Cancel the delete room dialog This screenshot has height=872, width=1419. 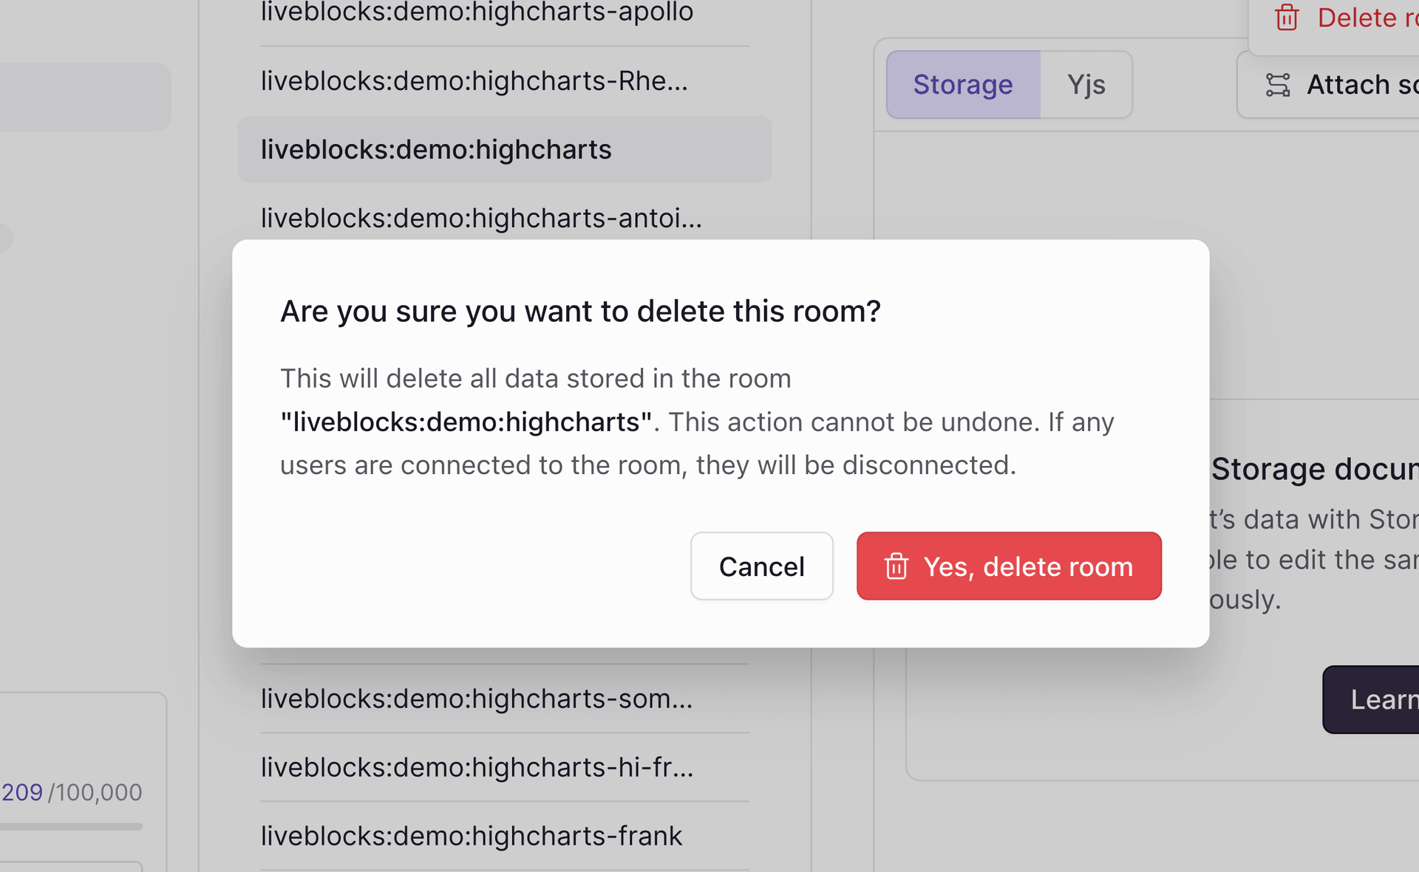click(761, 566)
